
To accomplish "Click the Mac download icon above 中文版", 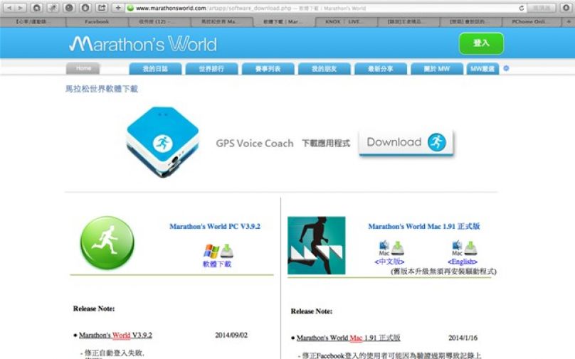I will pos(391,248).
